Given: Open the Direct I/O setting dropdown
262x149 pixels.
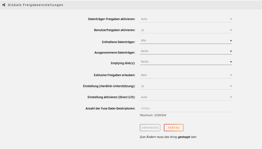Looking at the screenshot, I should pos(186,97).
